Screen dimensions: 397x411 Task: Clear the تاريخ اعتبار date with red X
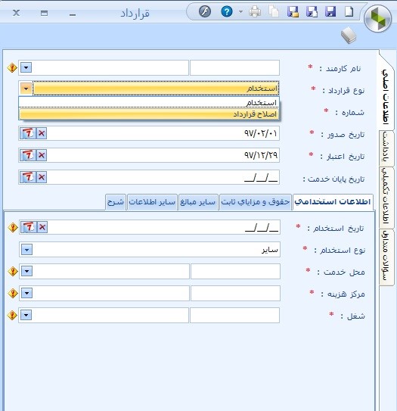click(x=42, y=155)
